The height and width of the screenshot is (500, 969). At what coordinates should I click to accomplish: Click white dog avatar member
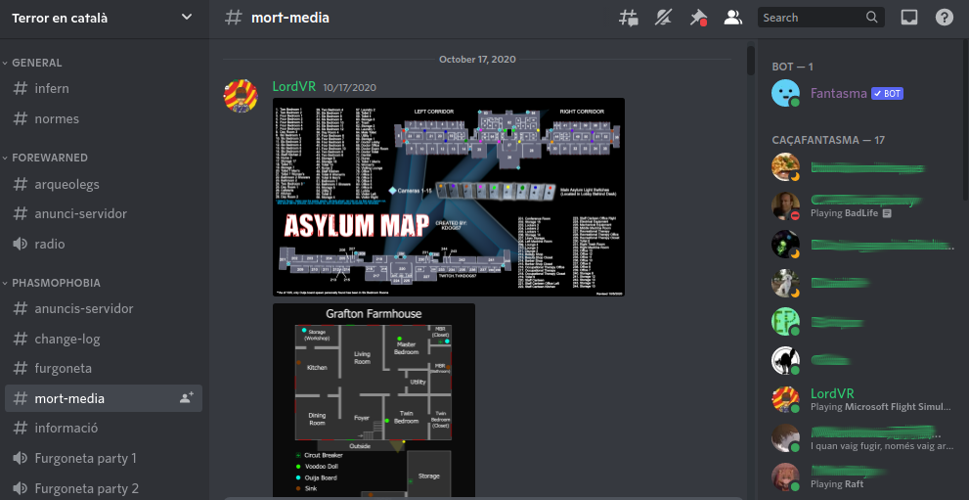785,283
